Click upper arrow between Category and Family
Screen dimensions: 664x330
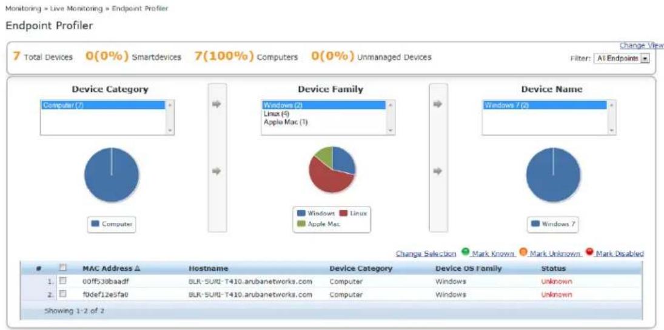(x=217, y=104)
